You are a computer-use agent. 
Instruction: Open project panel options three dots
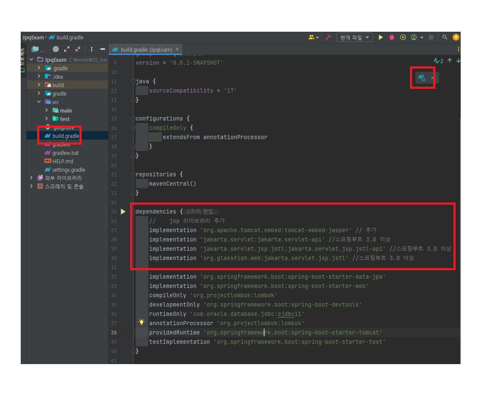point(91,49)
